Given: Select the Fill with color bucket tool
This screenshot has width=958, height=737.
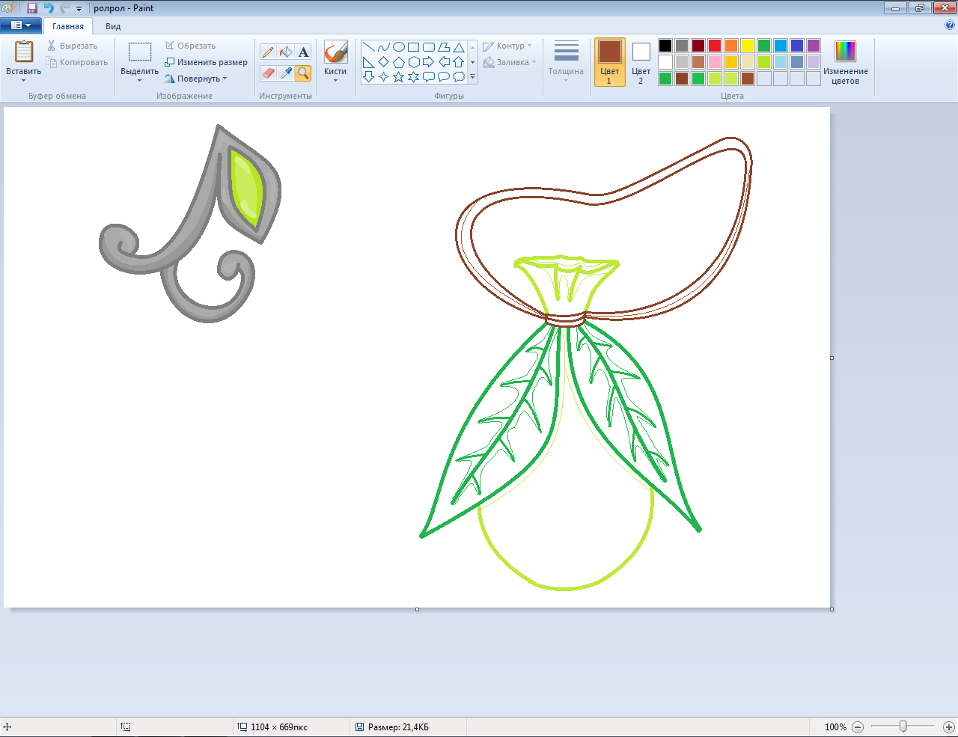Looking at the screenshot, I should click(286, 52).
